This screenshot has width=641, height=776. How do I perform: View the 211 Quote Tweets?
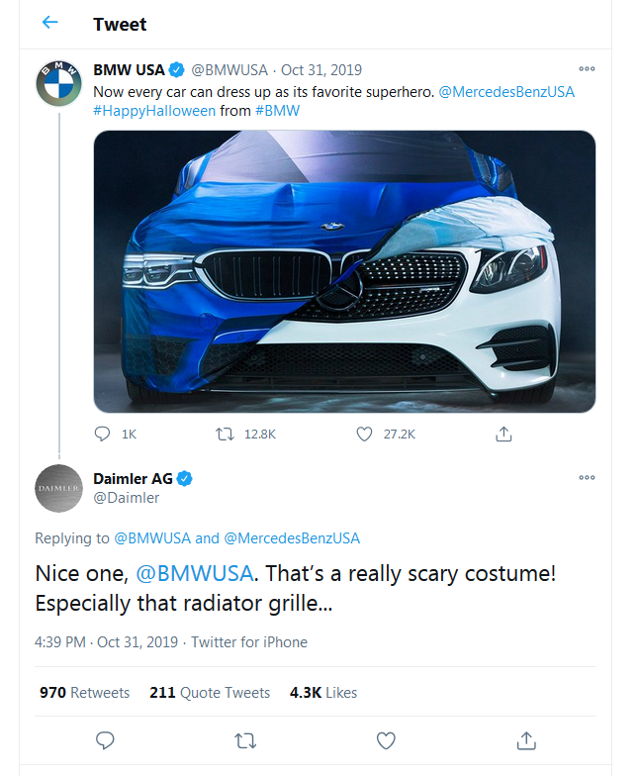(x=210, y=693)
